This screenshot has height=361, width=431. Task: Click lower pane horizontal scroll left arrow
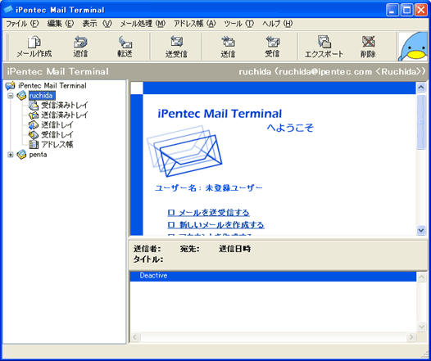pos(135,336)
